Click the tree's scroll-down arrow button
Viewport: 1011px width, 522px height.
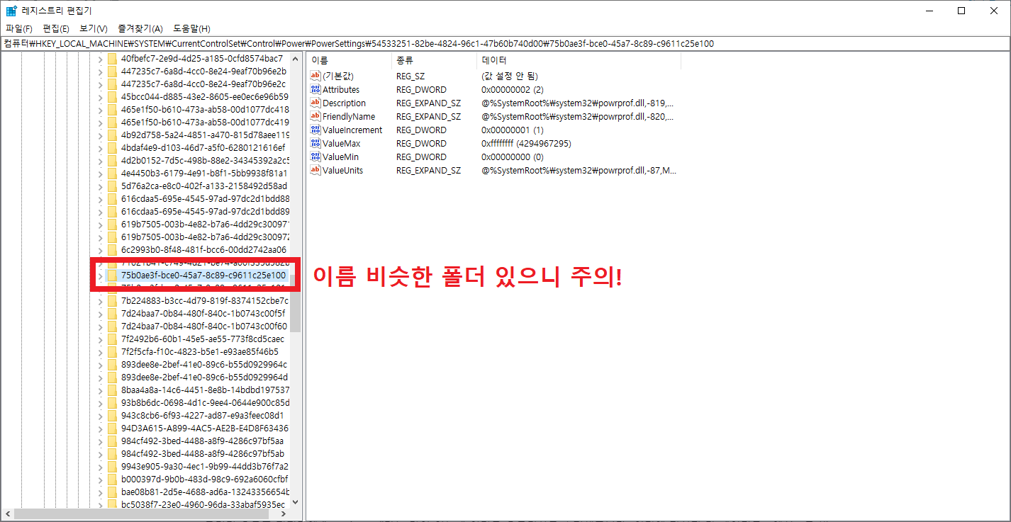296,502
